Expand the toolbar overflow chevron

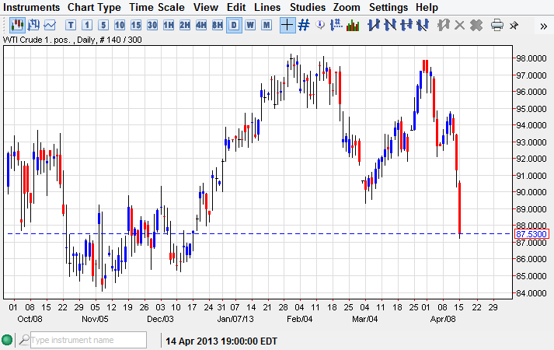click(x=543, y=26)
